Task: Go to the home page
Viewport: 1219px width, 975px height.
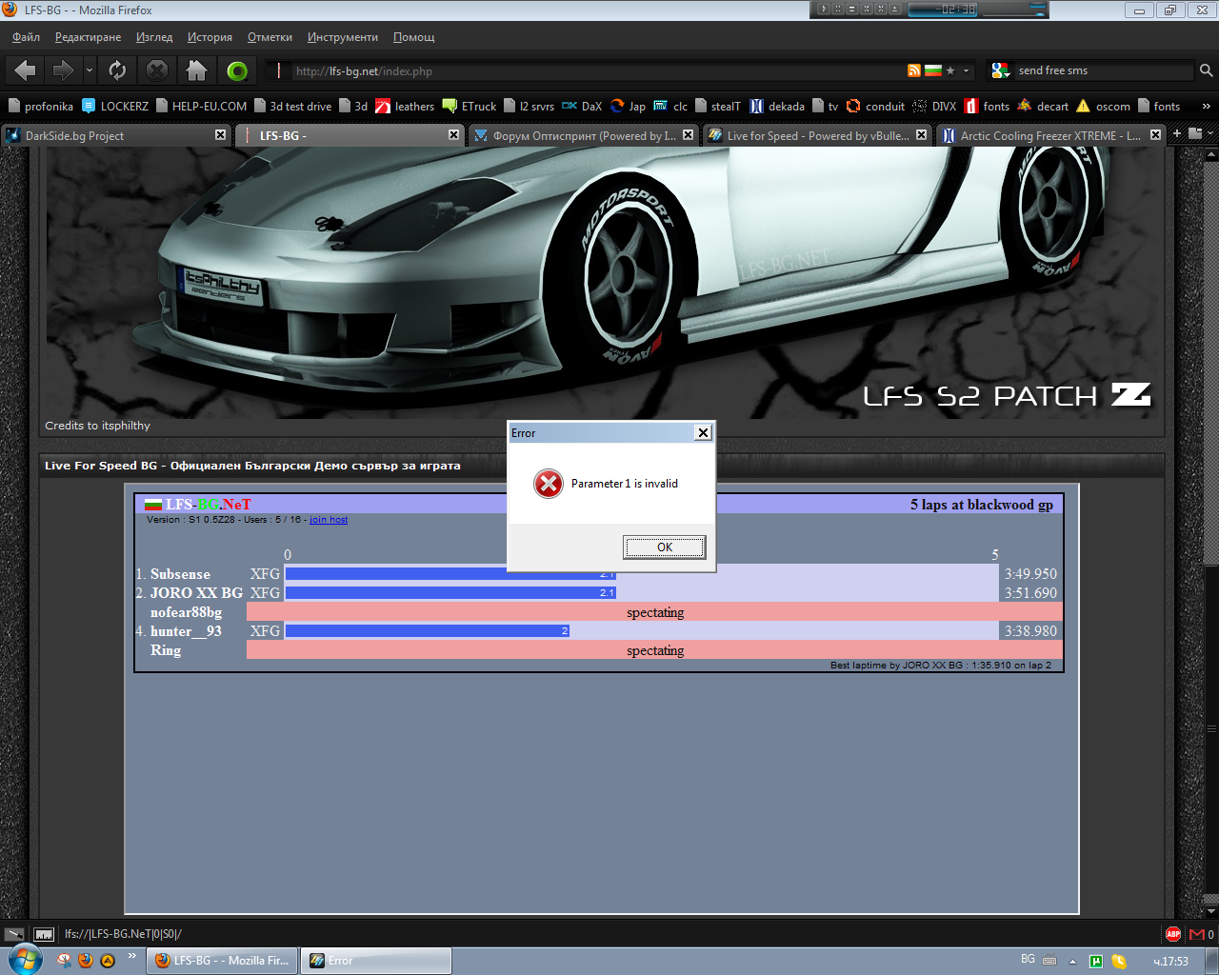Action: point(197,70)
